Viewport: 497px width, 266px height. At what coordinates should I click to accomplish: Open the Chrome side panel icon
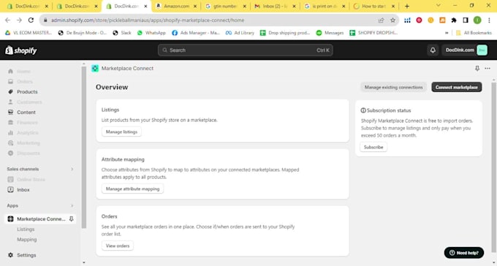tap(466, 20)
